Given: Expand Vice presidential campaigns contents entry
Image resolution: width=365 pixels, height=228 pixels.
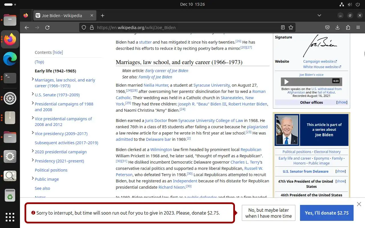Looking at the screenshot, I should click(33, 118).
